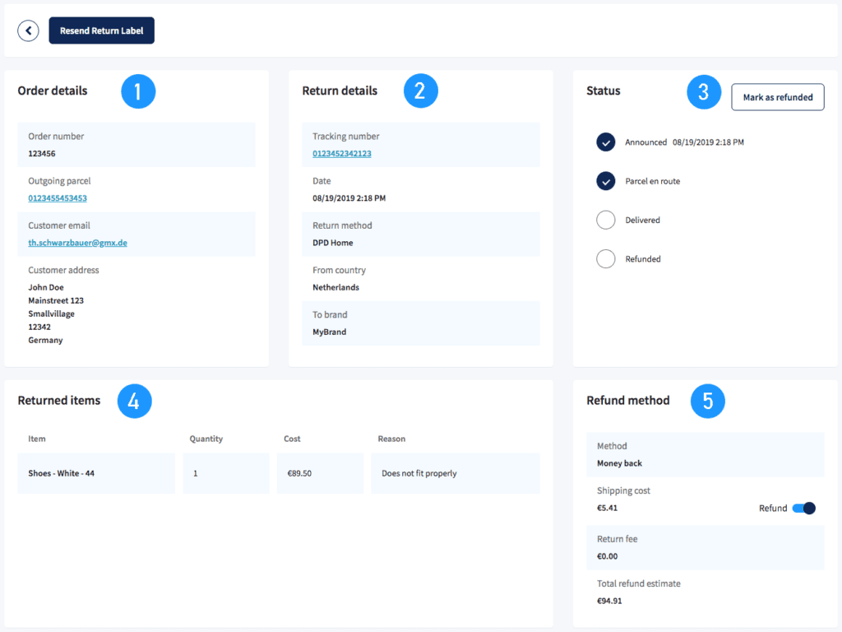Click the Resend Return Label button
This screenshot has height=632, width=842.
(x=101, y=30)
